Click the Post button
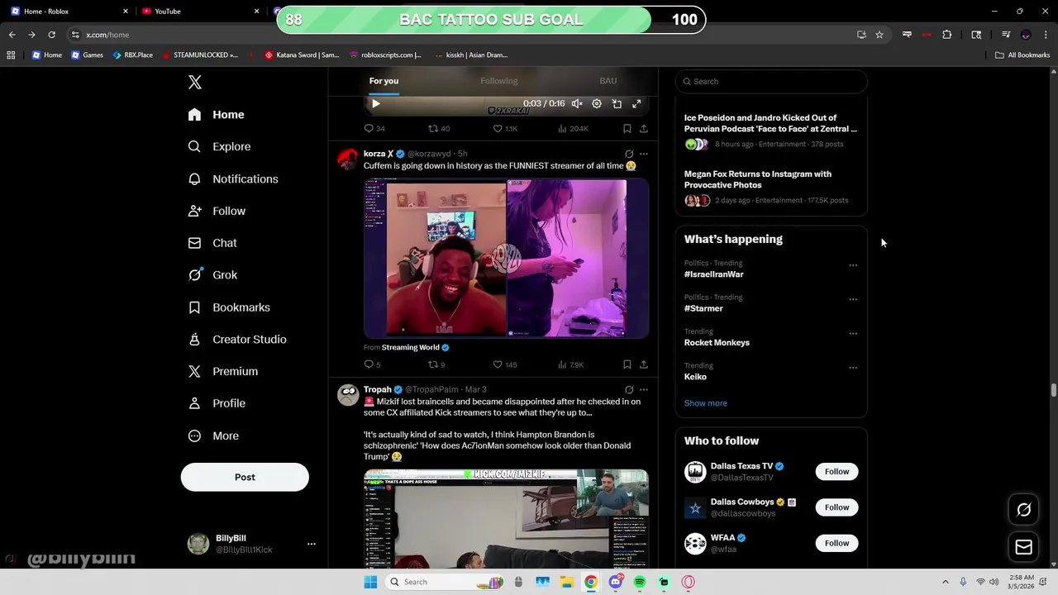Viewport: 1058px width, 595px height. pos(245,477)
